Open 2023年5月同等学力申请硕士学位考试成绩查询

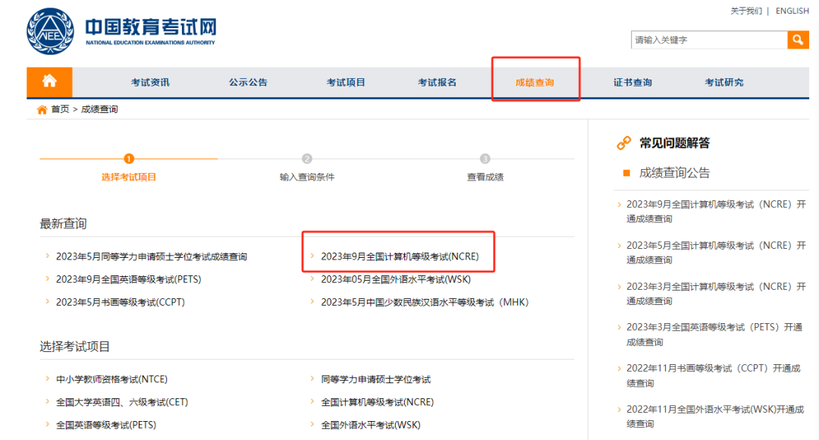point(152,256)
